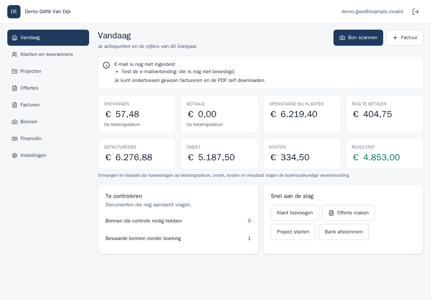
Task: Navigate to Offertes
Action: pyautogui.click(x=48, y=88)
